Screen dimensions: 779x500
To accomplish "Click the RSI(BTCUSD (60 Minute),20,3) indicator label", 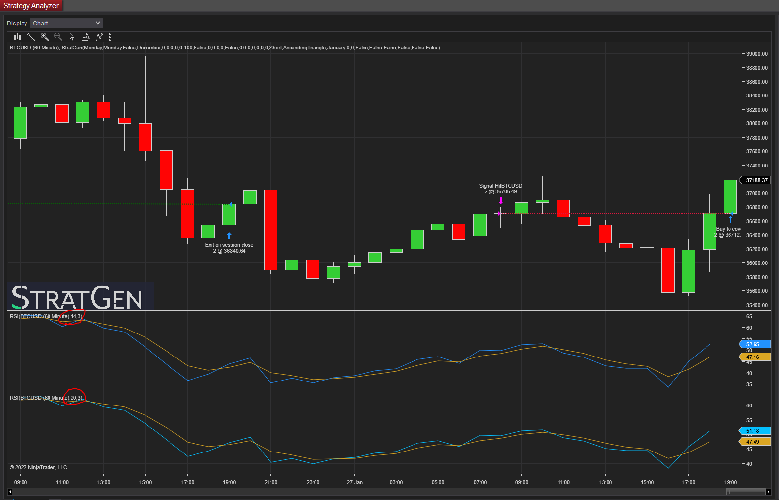I will point(46,398).
